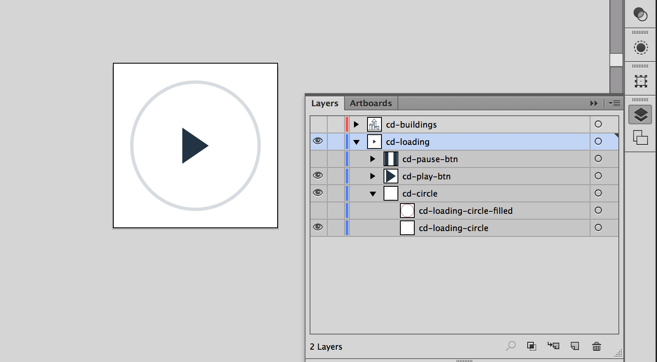This screenshot has height=362, width=657.
Task: Target the cd-play-btn circle
Action: [598, 176]
